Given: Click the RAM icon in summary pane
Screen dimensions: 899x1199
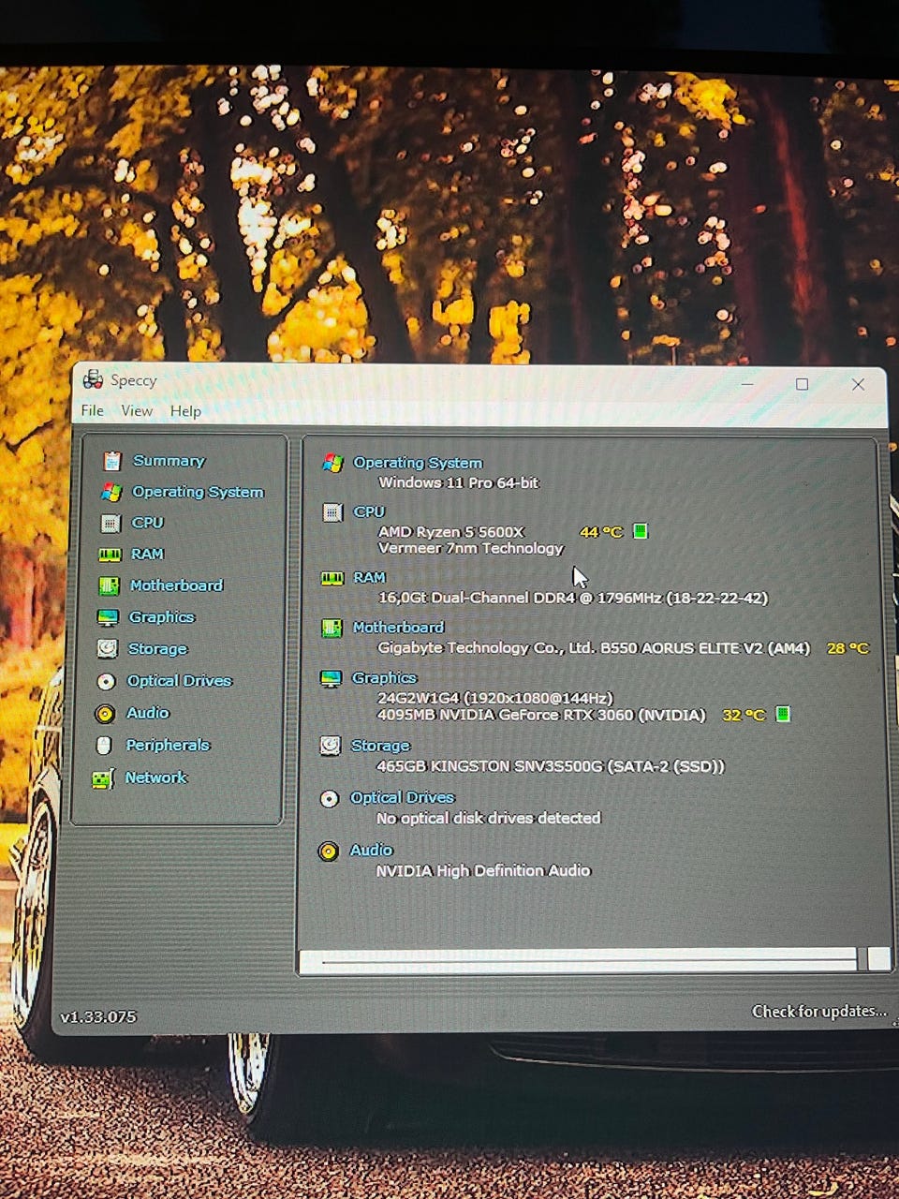Looking at the screenshot, I should click(332, 578).
